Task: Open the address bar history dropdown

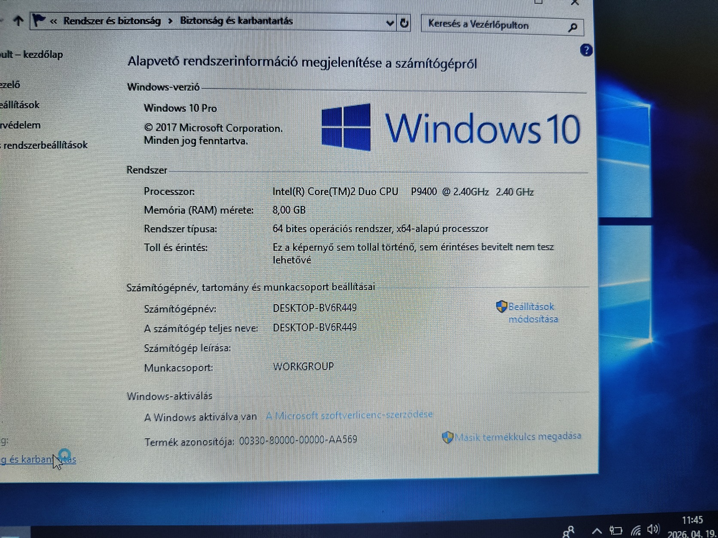Action: pos(389,23)
